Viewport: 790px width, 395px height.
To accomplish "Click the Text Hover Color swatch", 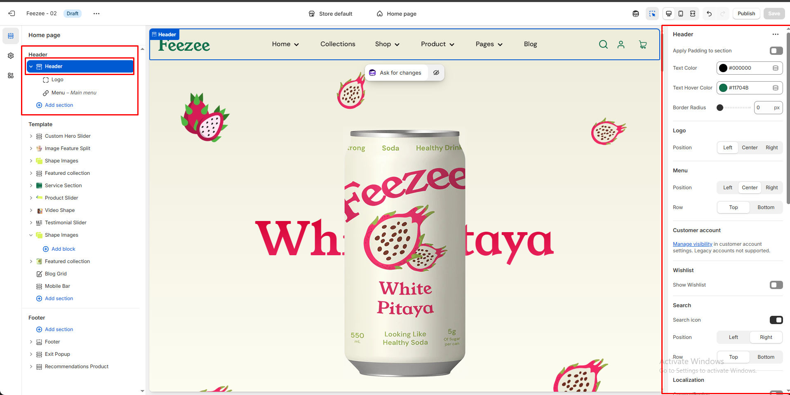I will click(723, 88).
